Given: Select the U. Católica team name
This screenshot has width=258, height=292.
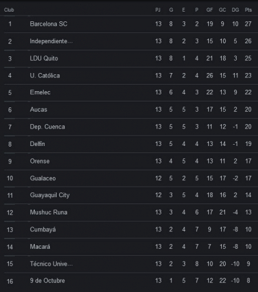Looking at the screenshot, I should [x=45, y=76].
